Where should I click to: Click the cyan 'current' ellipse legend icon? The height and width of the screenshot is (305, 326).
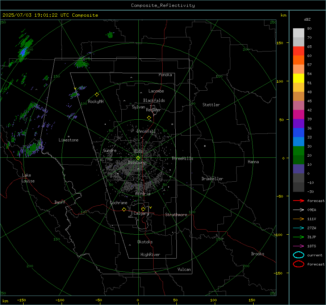tap(298, 255)
